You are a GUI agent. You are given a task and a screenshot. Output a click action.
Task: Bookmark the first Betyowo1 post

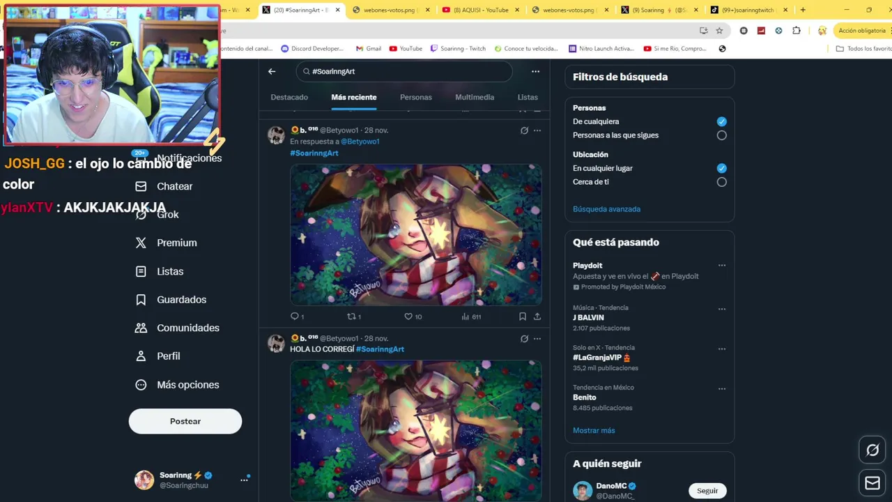click(522, 317)
